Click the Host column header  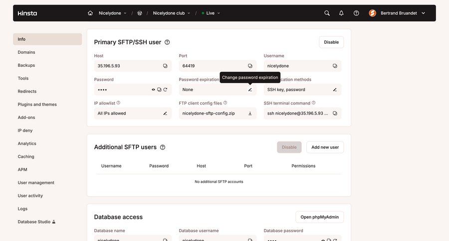202,166
